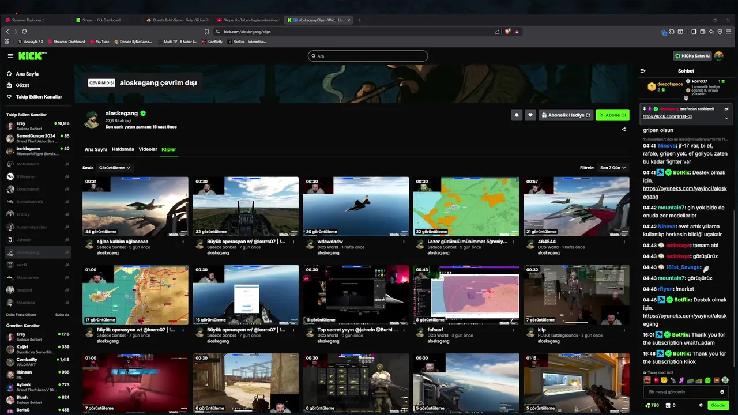Open the 'Lazer güdümlü mühimmat' clip thumbnail
738x415 pixels.
coord(466,206)
